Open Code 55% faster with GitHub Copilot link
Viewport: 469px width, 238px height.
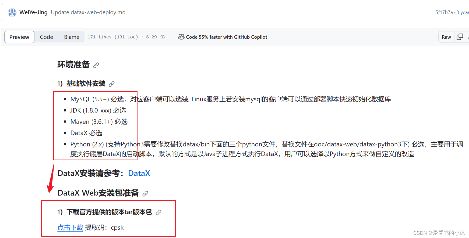coord(227,37)
